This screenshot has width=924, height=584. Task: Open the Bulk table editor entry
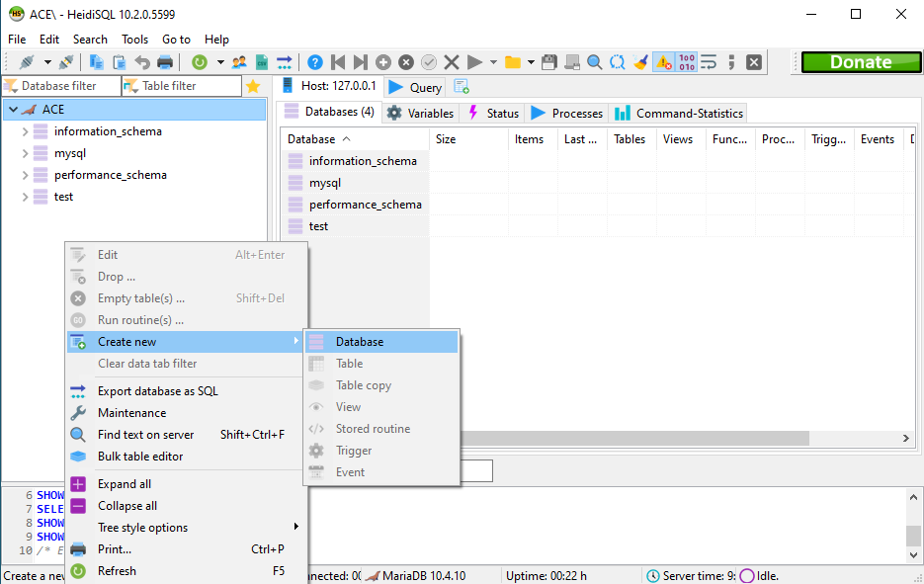(186, 457)
